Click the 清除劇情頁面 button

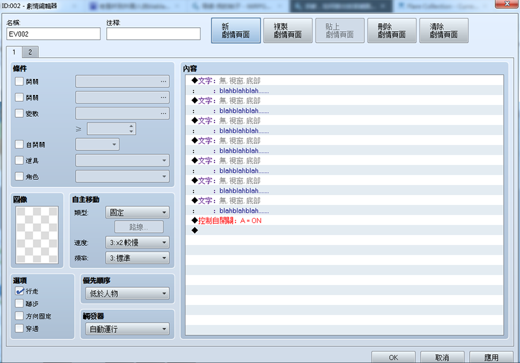click(x=444, y=31)
